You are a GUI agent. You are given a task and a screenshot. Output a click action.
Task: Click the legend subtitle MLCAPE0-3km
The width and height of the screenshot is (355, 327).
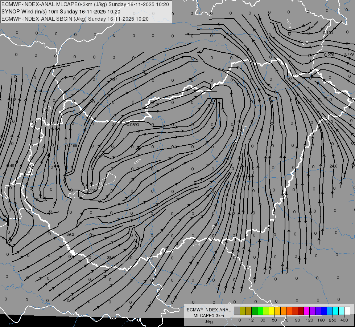(x=209, y=316)
